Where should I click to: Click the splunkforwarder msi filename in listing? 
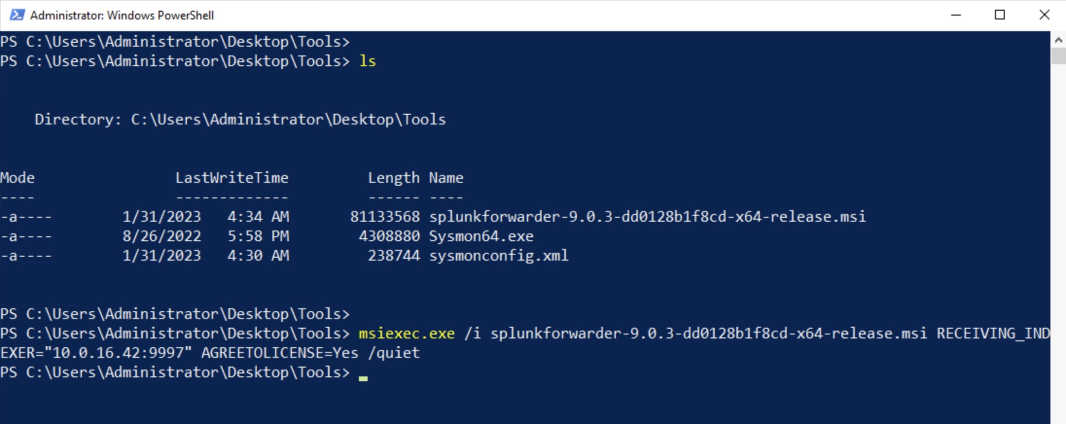tap(647, 216)
